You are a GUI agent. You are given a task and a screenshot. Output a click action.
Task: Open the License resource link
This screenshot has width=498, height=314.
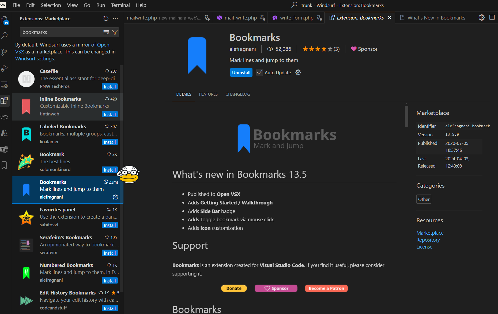coord(424,247)
